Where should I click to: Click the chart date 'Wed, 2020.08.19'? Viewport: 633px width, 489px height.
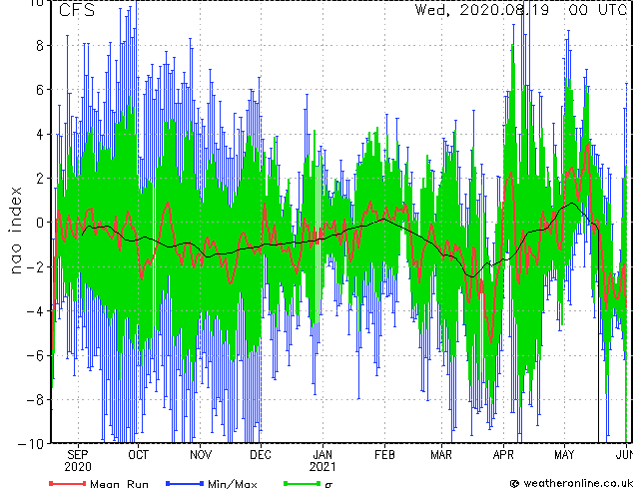(482, 10)
